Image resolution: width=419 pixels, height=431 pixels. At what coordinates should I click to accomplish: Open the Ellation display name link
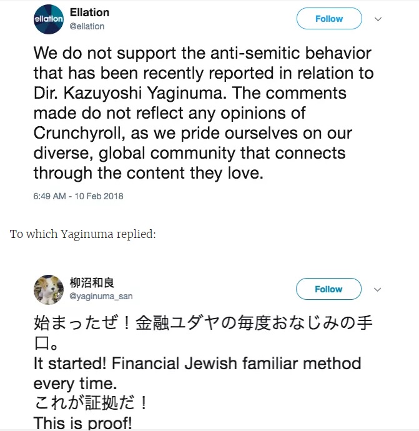[x=89, y=12]
